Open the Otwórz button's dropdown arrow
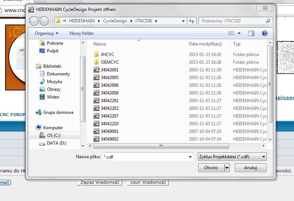Viewport: 294px width, 201px height. [x=227, y=168]
